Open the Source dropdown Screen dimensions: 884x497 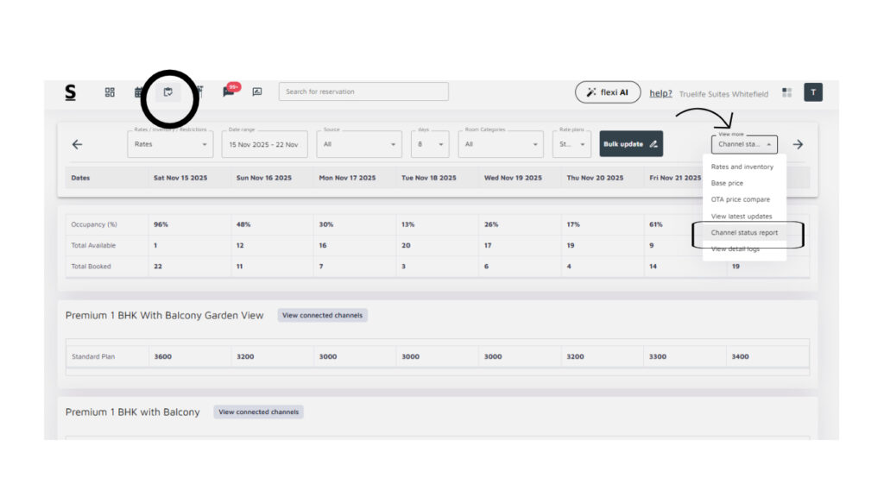click(x=358, y=144)
